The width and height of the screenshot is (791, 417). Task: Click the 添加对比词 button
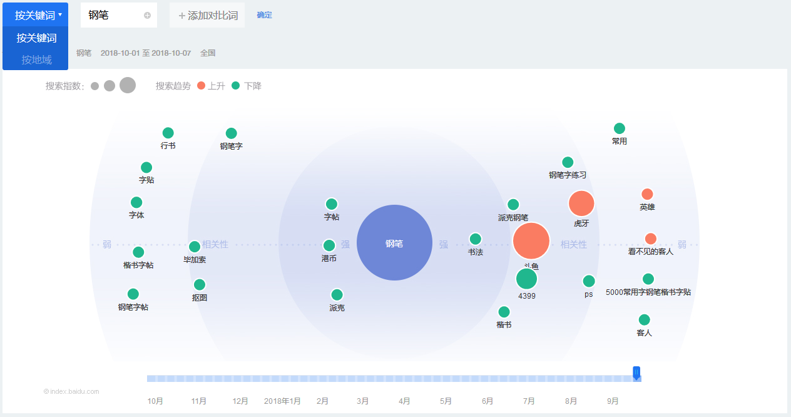207,16
